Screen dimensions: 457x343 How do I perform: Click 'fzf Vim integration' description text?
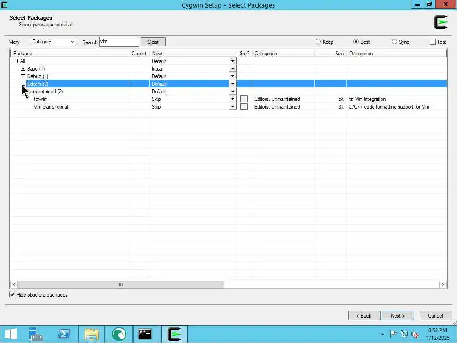367,99
